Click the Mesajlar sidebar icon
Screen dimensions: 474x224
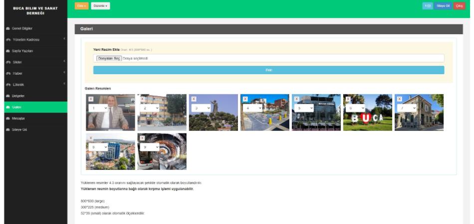[x=8, y=118]
